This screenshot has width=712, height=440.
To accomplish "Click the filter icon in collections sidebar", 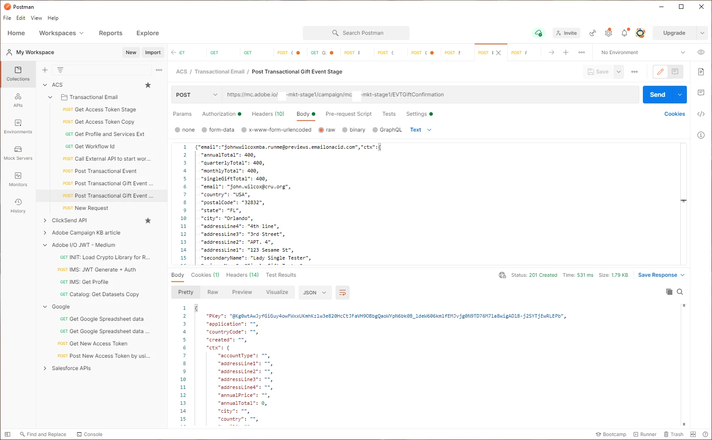I will (60, 70).
